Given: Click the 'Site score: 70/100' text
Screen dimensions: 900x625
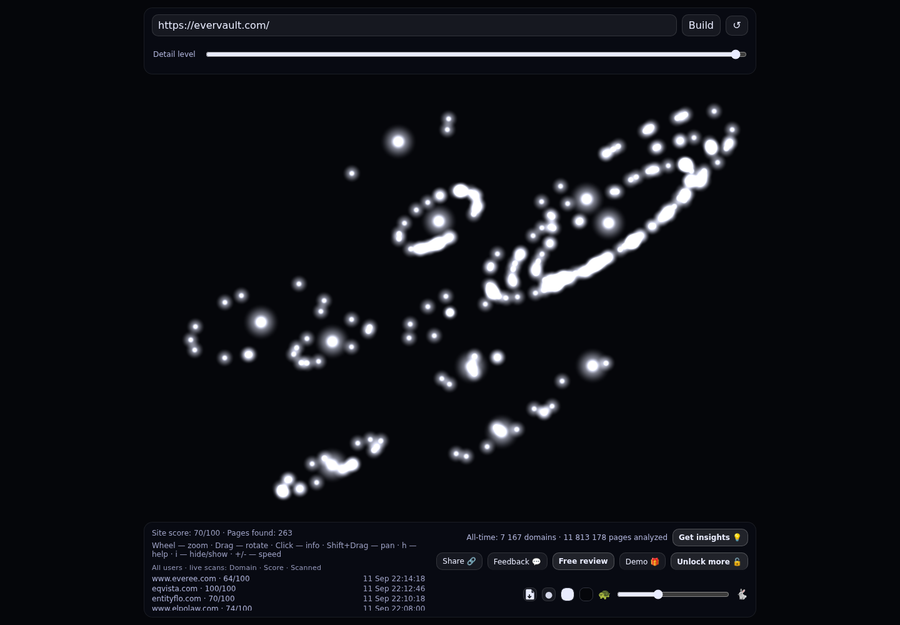Looking at the screenshot, I should click(186, 533).
